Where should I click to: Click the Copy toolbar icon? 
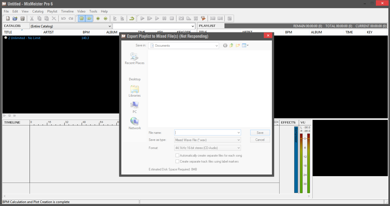[x=39, y=18]
